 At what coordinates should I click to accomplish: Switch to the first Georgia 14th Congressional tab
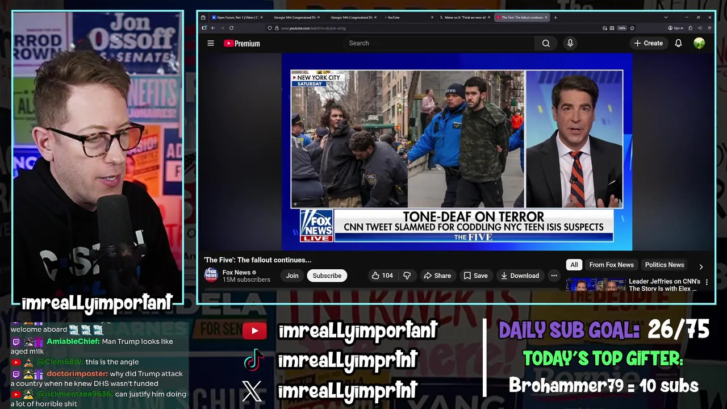tap(296, 18)
